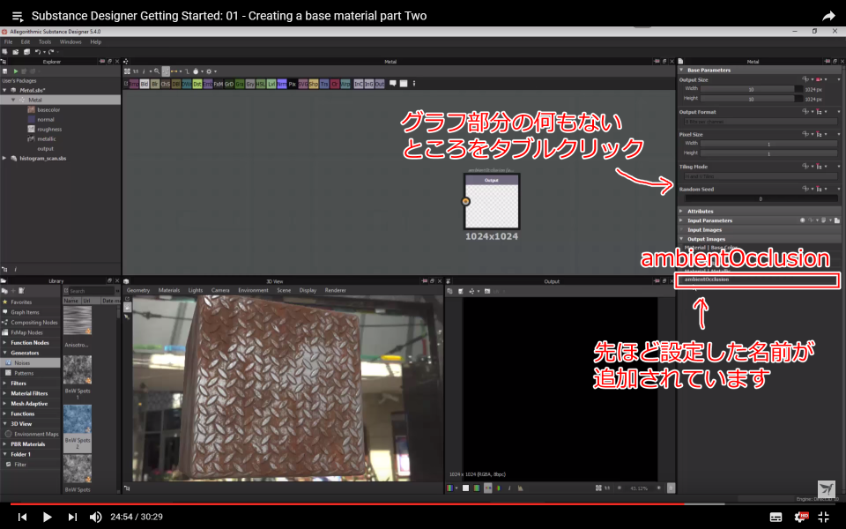Open YouTube settings gear
This screenshot has height=529, width=846.
pyautogui.click(x=799, y=518)
